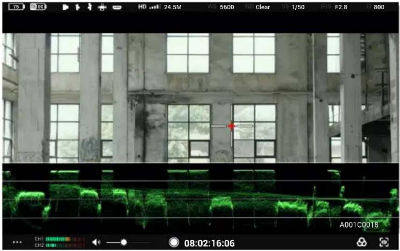Tap the HD signal strength indicator
This screenshot has width=400, height=251.
(149, 7)
